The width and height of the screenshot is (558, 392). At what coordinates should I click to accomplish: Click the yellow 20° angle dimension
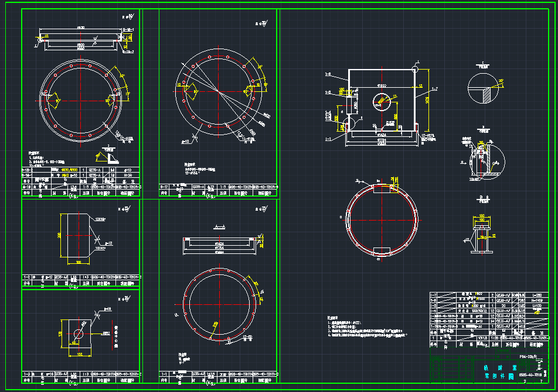pyautogui.click(x=501, y=81)
